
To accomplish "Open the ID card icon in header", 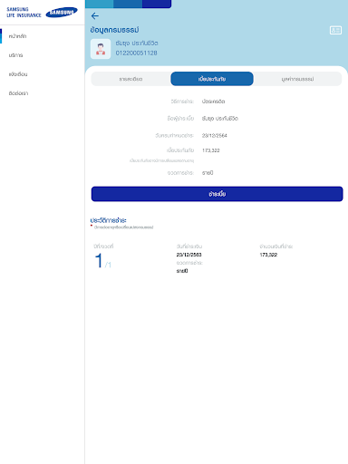I will (x=335, y=30).
